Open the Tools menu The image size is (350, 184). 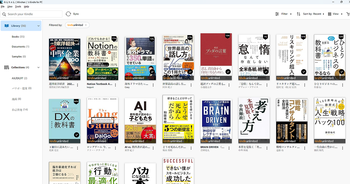coord(18,7)
